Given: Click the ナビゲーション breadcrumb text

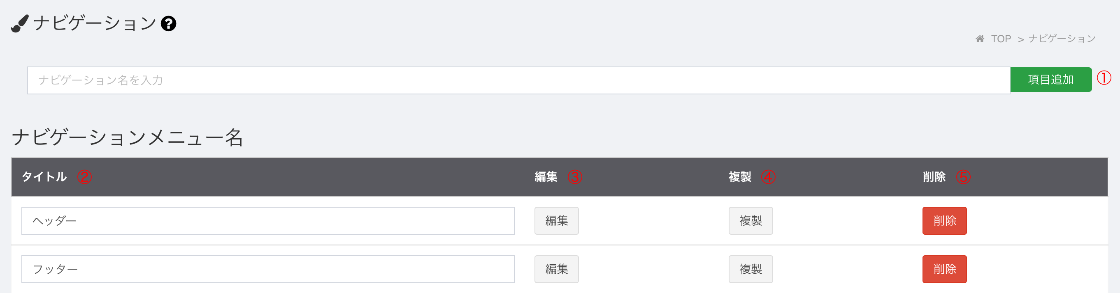Looking at the screenshot, I should coord(1062,39).
